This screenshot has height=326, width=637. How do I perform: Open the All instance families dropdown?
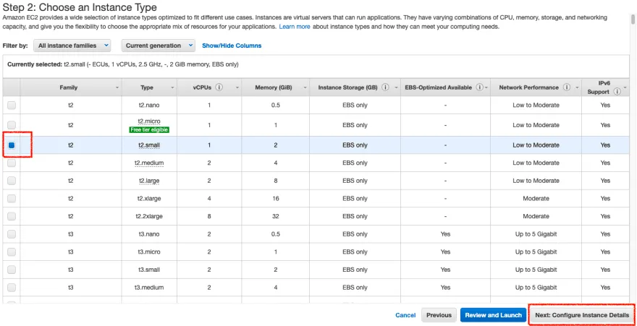coord(72,46)
